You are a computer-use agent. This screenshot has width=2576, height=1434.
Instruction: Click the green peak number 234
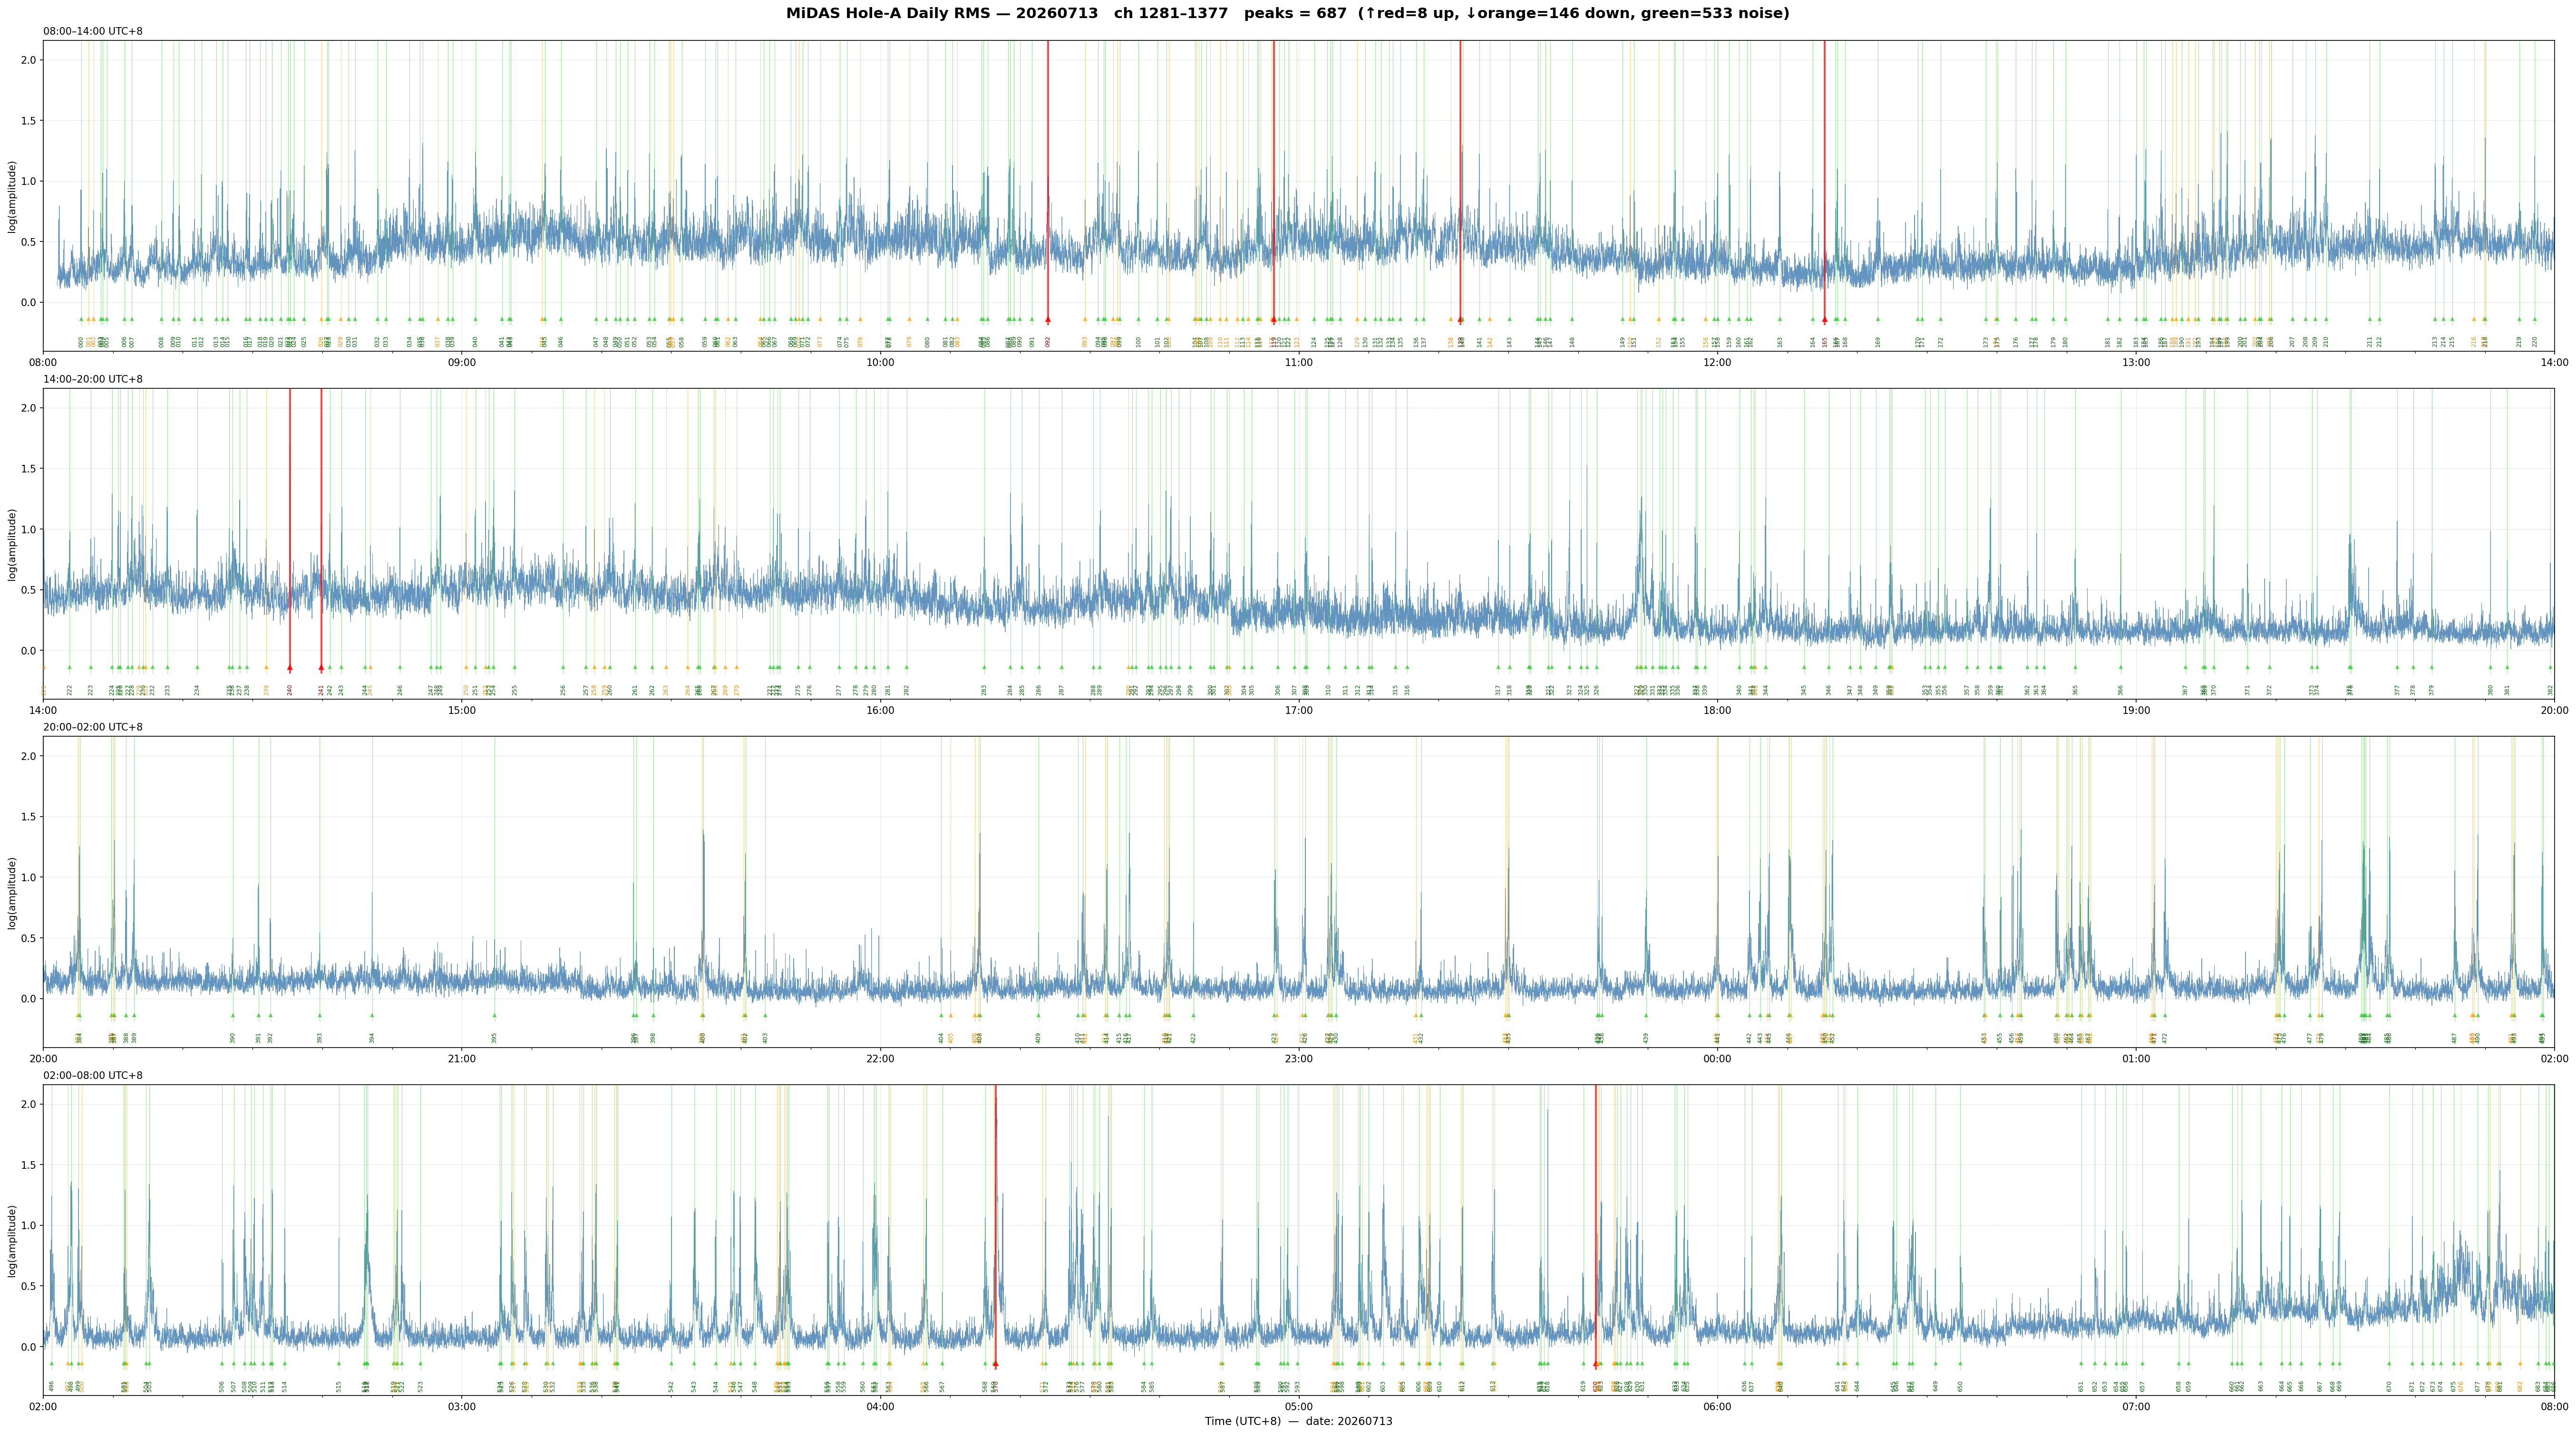point(197,690)
